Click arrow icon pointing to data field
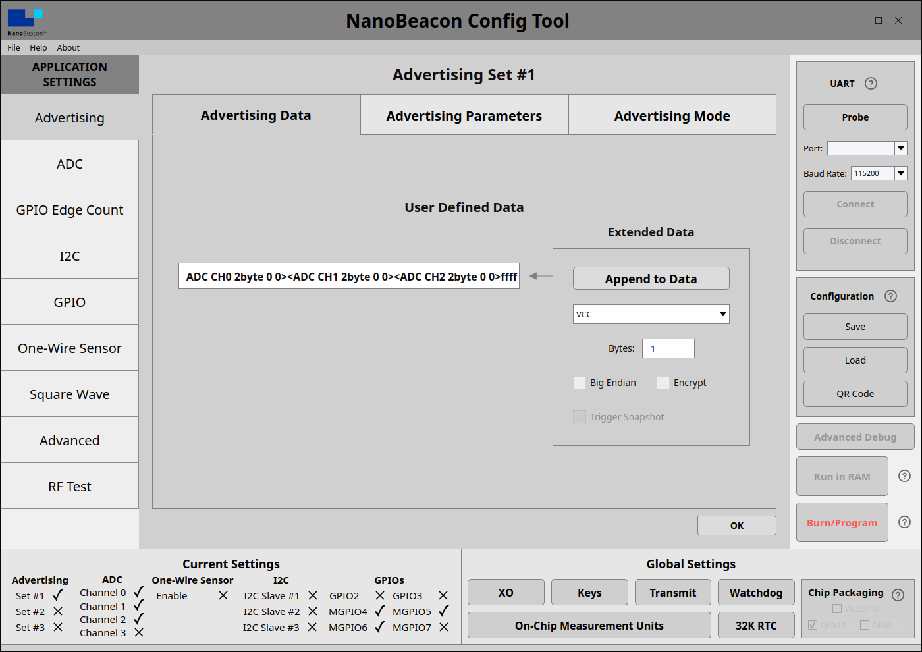The height and width of the screenshot is (652, 922). [x=541, y=276]
